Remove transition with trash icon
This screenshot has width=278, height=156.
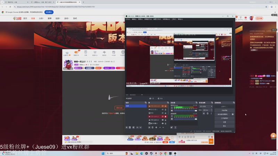coord(207,114)
